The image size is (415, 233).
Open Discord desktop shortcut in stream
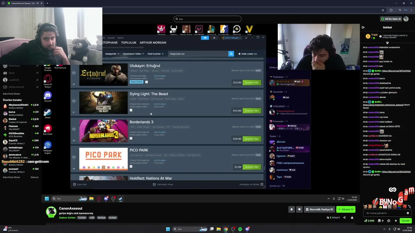pos(48,96)
